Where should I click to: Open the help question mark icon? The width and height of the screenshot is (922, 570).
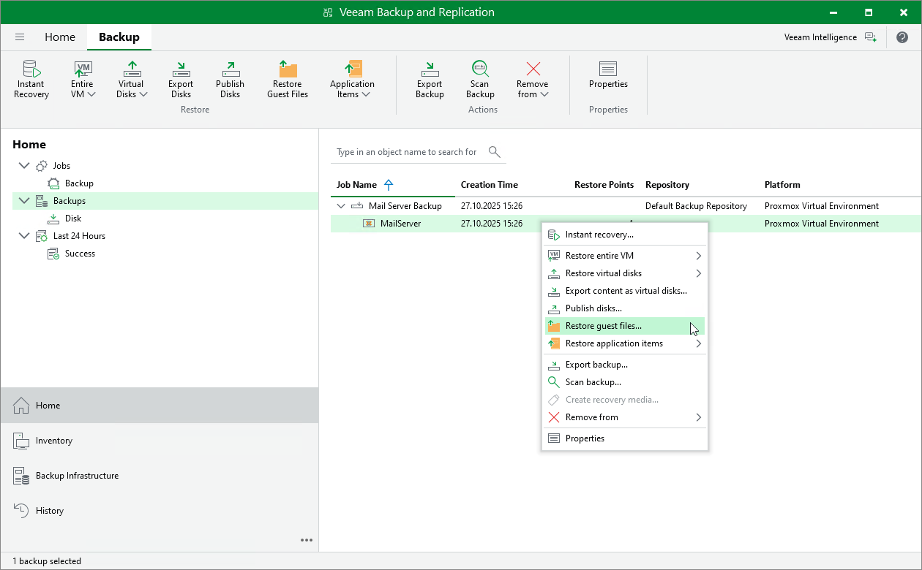pos(903,37)
